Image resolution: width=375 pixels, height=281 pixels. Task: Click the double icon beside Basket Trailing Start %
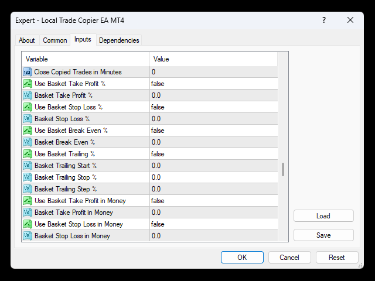pos(28,166)
